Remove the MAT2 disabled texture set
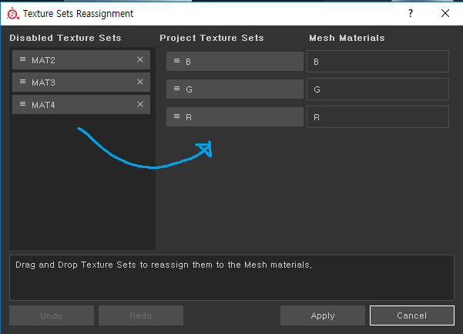 click(140, 59)
